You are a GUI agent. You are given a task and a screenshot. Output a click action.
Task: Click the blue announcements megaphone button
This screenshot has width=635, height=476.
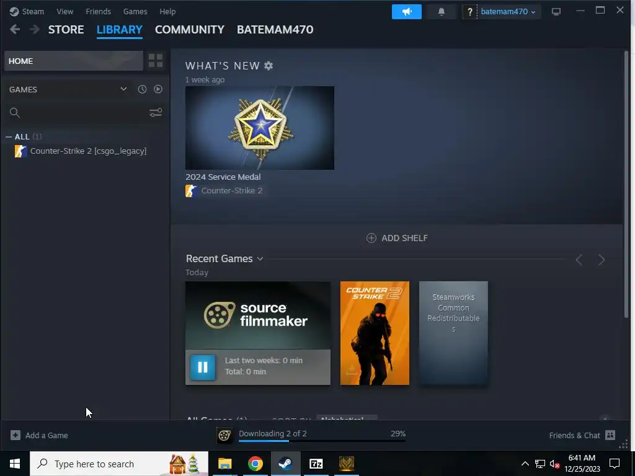pyautogui.click(x=407, y=12)
